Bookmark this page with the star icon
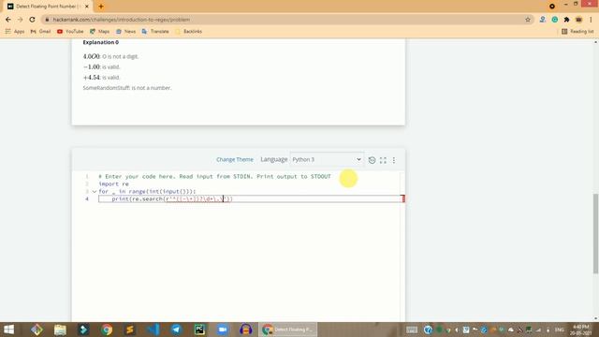This screenshot has width=599, height=337. pyautogui.click(x=528, y=20)
